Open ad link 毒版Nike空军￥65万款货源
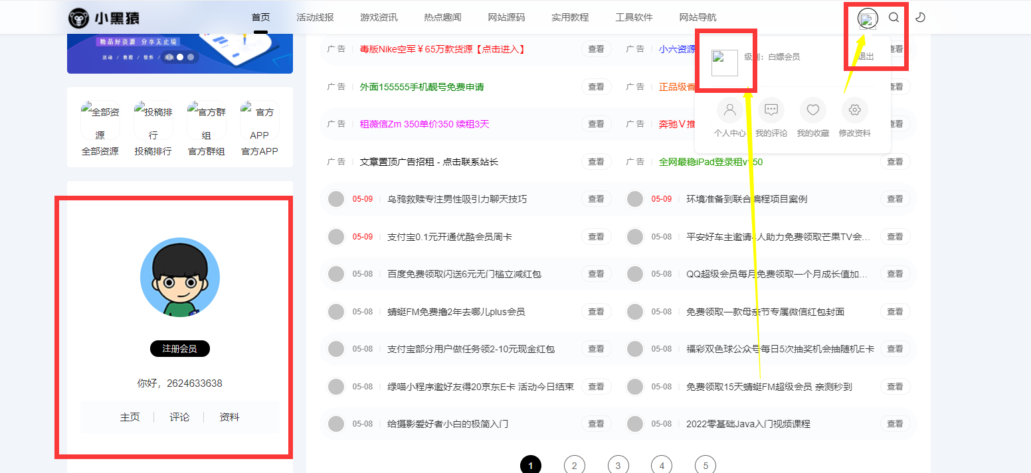 click(442, 49)
